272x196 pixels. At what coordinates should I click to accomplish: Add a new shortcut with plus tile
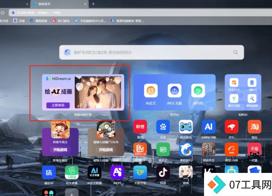pyautogui.click(x=72, y=192)
